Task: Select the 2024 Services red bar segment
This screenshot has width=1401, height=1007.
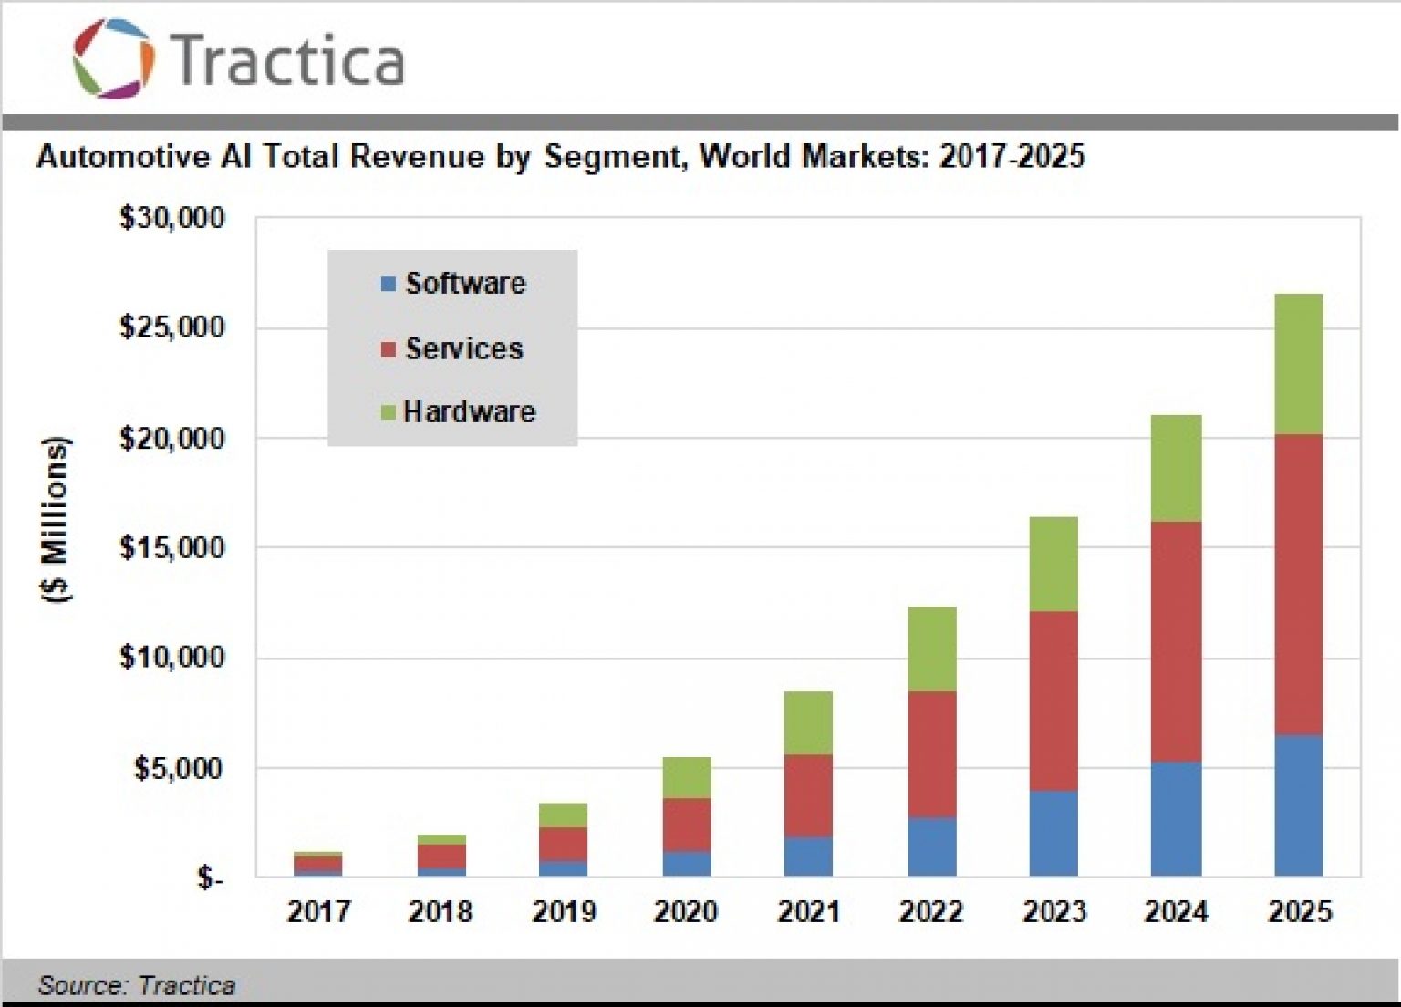Action: (1176, 641)
